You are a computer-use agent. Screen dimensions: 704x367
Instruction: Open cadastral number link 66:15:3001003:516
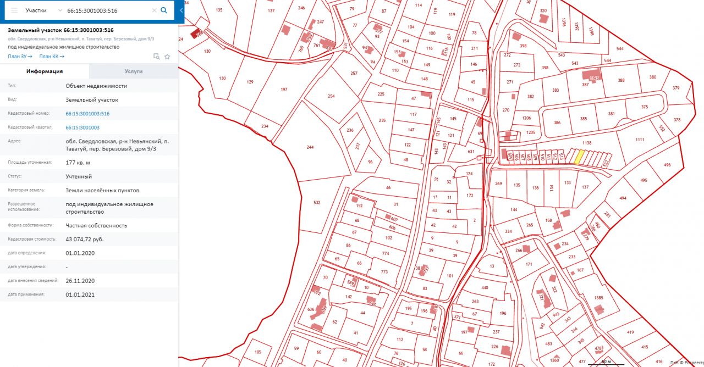pyautogui.click(x=87, y=114)
